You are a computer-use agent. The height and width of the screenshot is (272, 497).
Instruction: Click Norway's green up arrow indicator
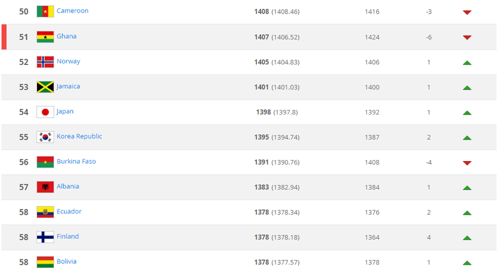[467, 63]
